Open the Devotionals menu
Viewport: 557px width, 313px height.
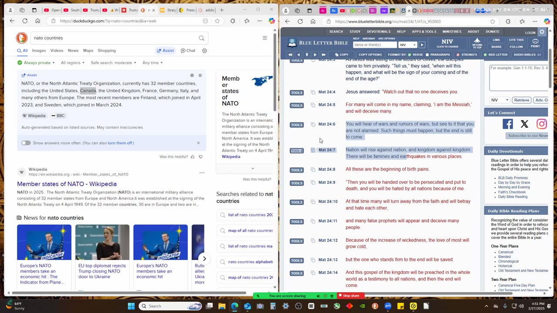(x=379, y=32)
